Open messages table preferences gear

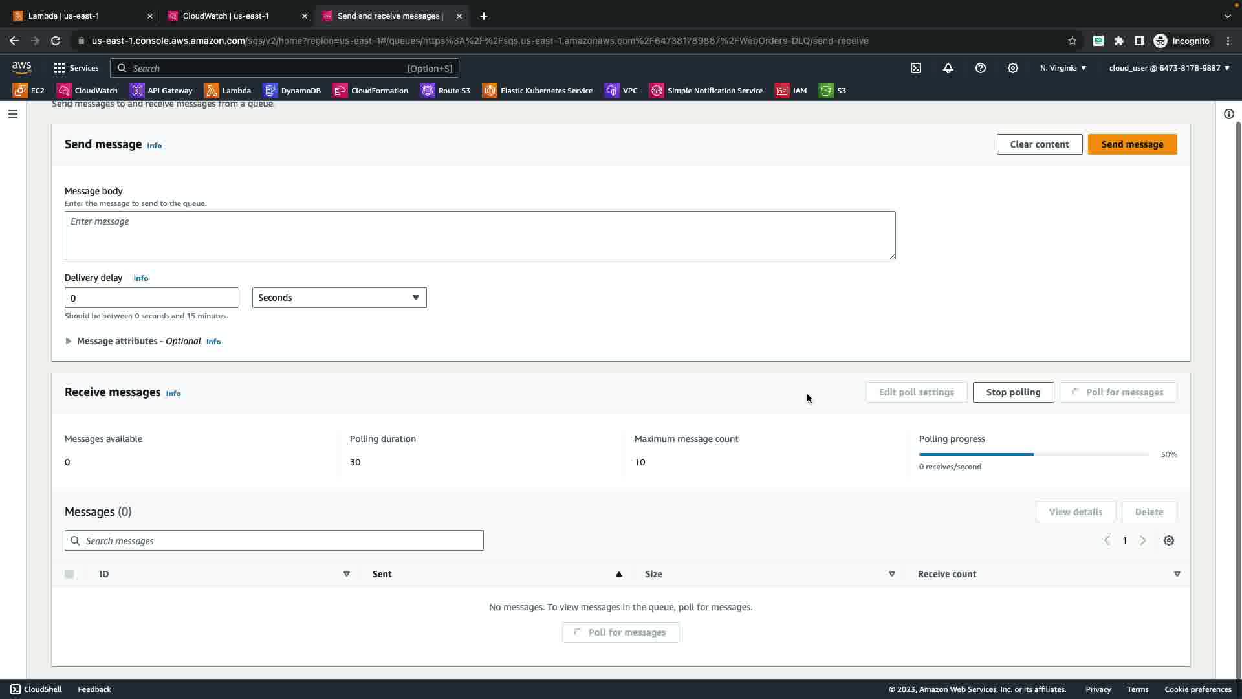coord(1168,540)
